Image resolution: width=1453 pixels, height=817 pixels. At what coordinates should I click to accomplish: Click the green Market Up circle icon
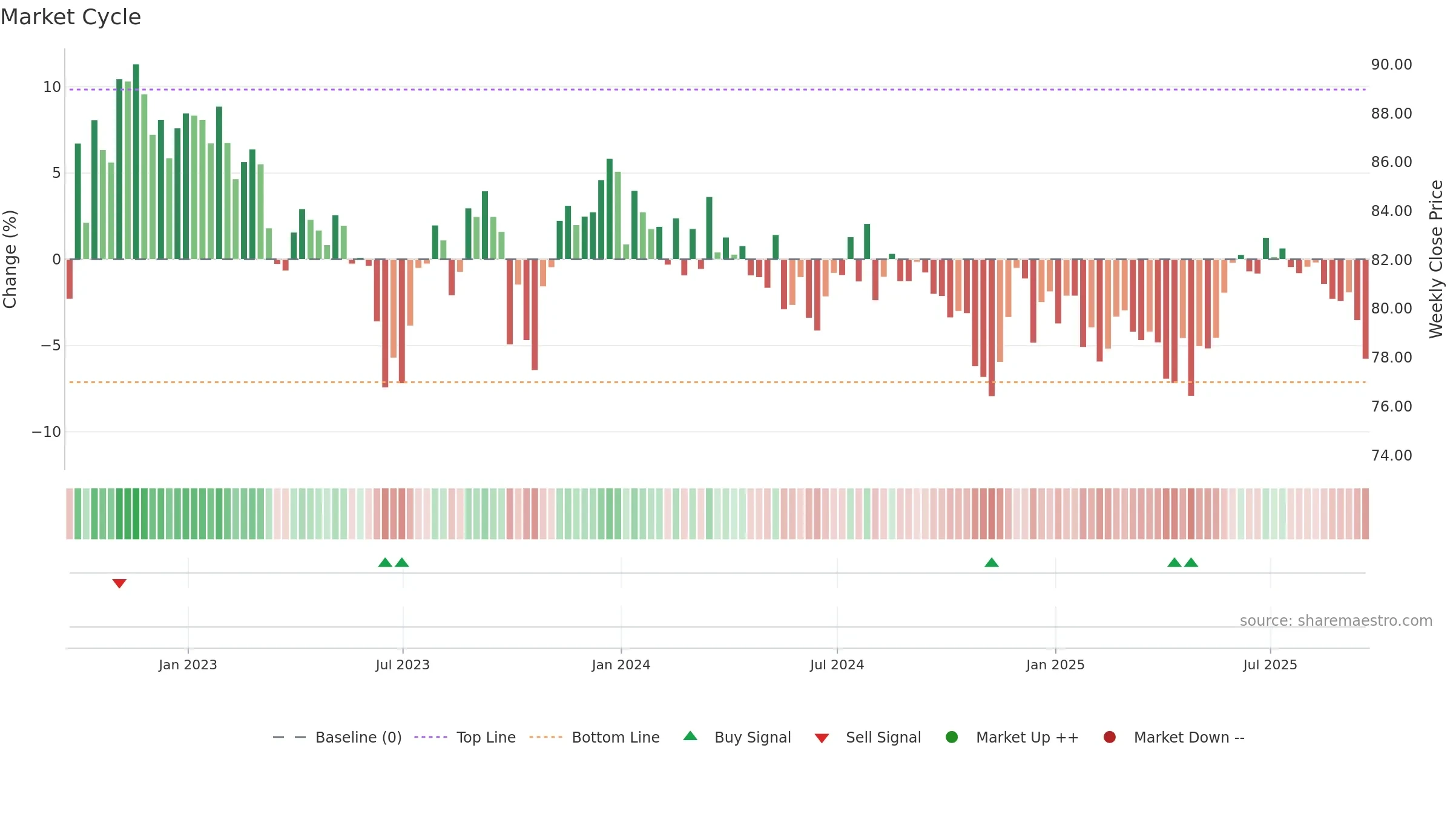952,737
